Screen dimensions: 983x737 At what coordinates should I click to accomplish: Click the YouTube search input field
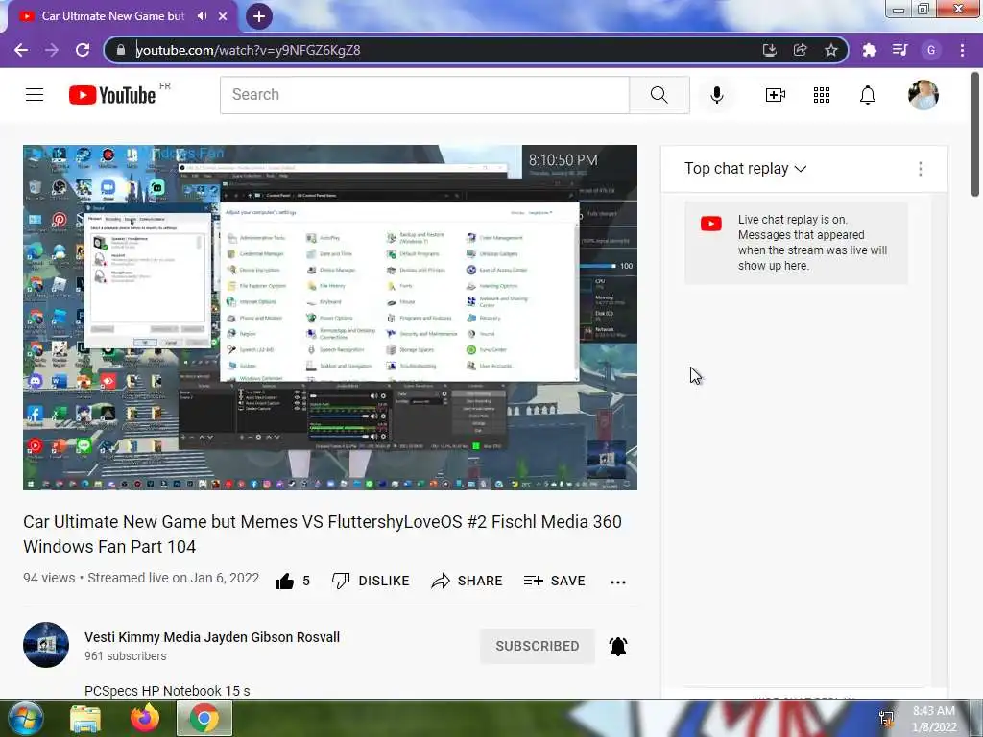tap(424, 95)
